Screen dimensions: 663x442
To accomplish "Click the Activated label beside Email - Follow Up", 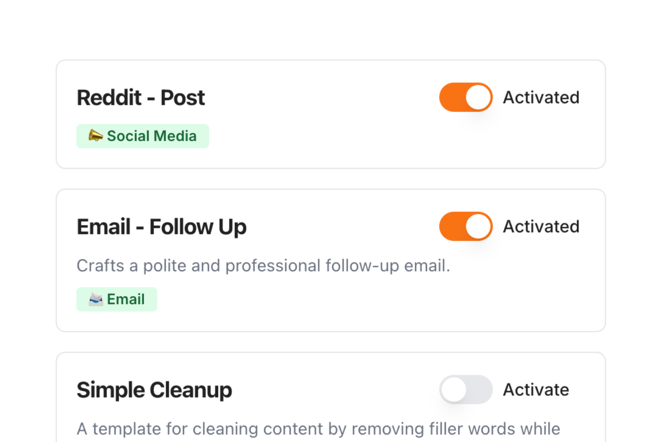I will point(541,227).
